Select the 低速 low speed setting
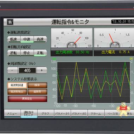Screen dimensions: 134x134 point(14,39)
